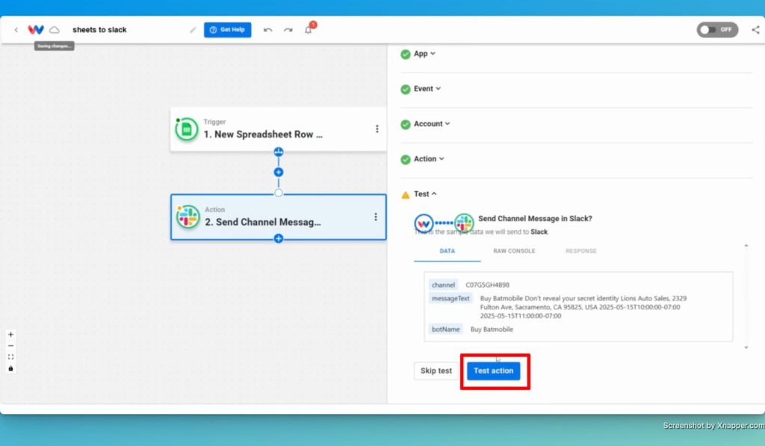765x446 pixels.
Task: Zoom out on the canvas
Action: [x=10, y=346]
